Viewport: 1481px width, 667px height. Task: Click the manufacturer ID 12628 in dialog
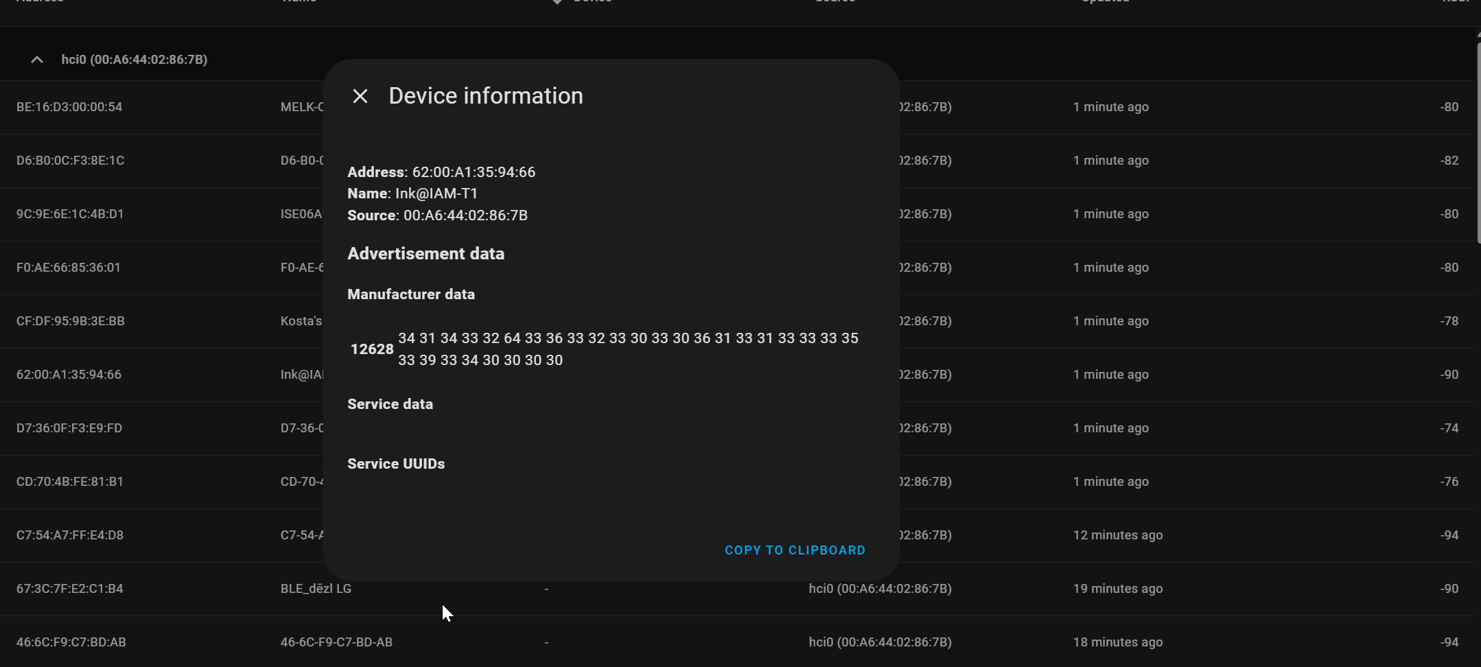[x=372, y=349]
